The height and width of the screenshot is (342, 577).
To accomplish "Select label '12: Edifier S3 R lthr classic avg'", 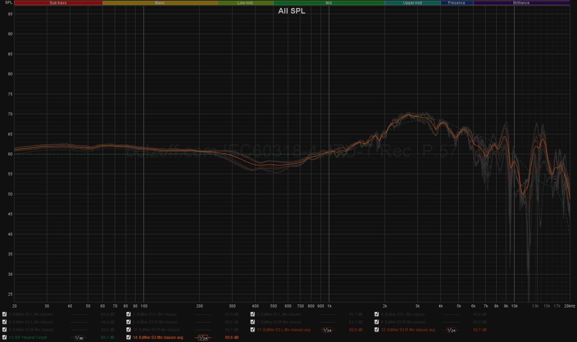I will pyautogui.click(x=408, y=330).
